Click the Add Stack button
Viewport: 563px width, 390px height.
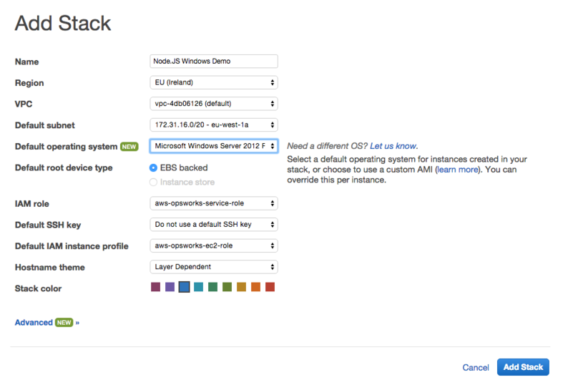click(x=523, y=367)
